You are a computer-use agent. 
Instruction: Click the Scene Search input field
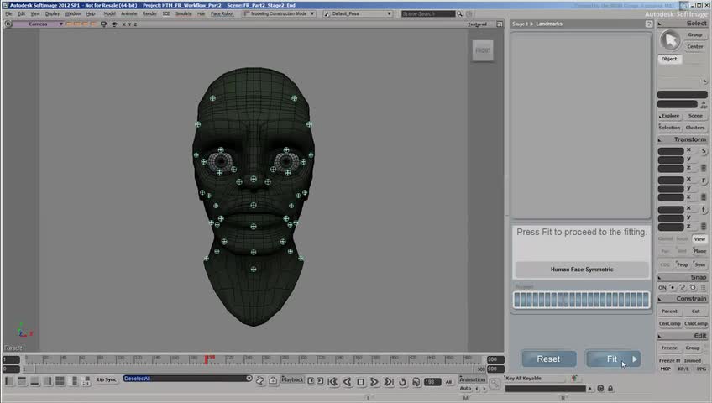(429, 14)
